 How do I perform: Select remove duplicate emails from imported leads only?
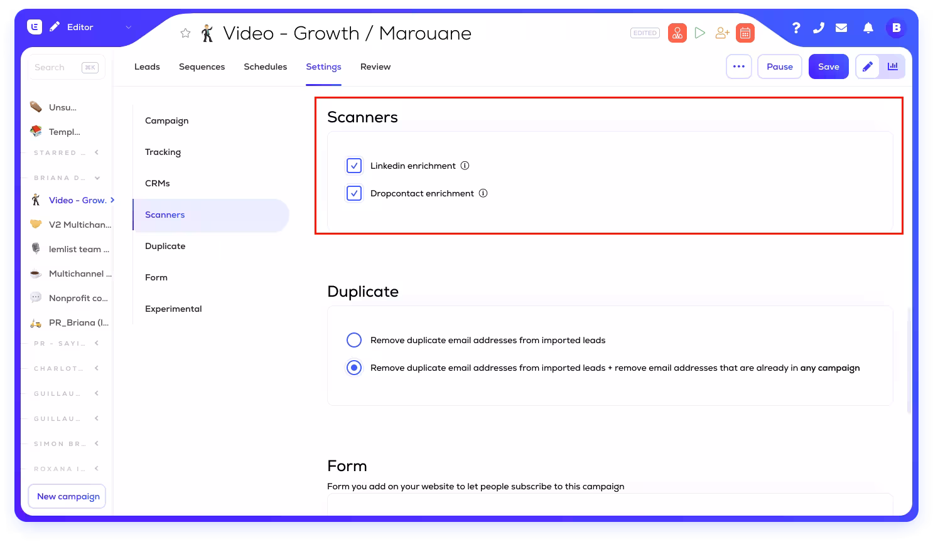click(x=354, y=340)
